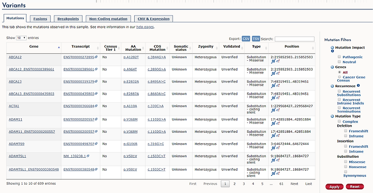
Task: Enable Recurrent Inframe Indels checkbox
Action: point(339,100)
